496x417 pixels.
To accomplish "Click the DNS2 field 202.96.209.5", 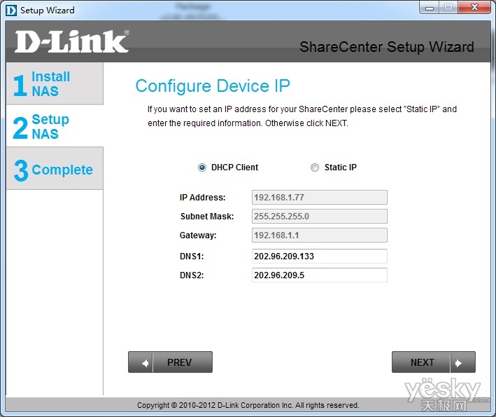I will coord(320,275).
